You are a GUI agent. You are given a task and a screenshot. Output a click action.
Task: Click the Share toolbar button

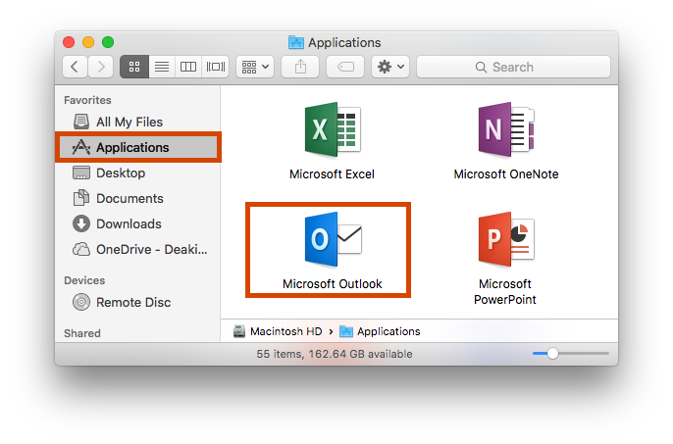[x=300, y=67]
